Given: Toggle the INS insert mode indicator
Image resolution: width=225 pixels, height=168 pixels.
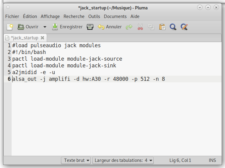Looking at the screenshot, I should (212, 160).
